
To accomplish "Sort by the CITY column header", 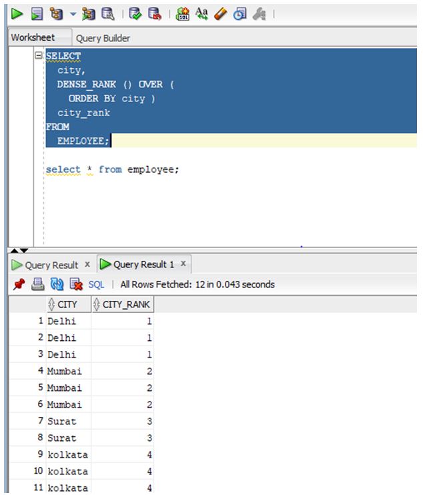I will point(69,304).
